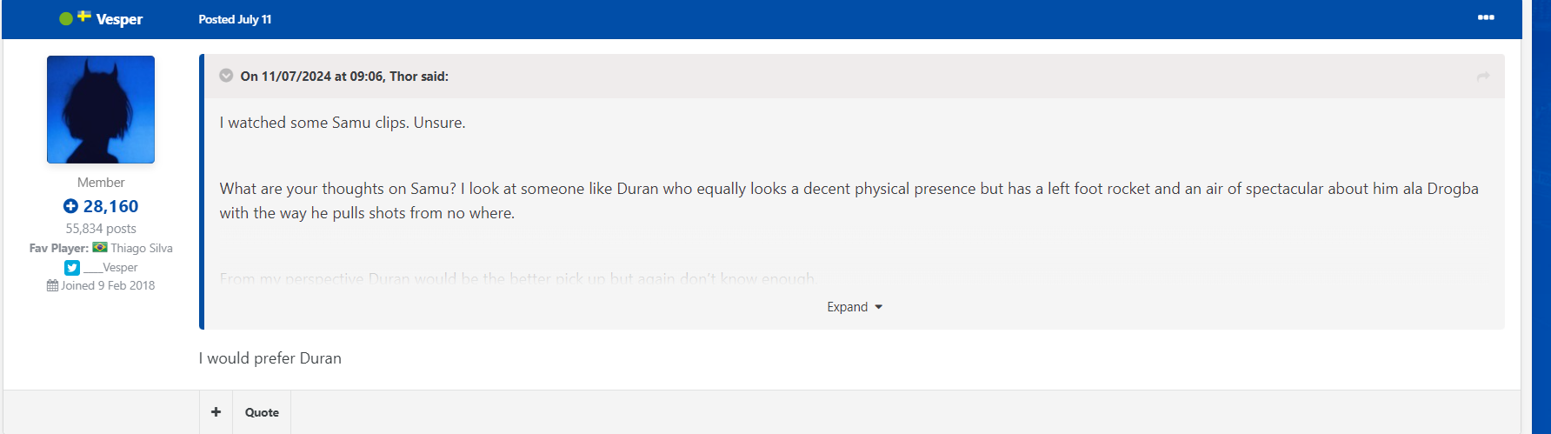Open the ___Vesper Twitter handle link
1551x434 pixels.
(x=110, y=267)
